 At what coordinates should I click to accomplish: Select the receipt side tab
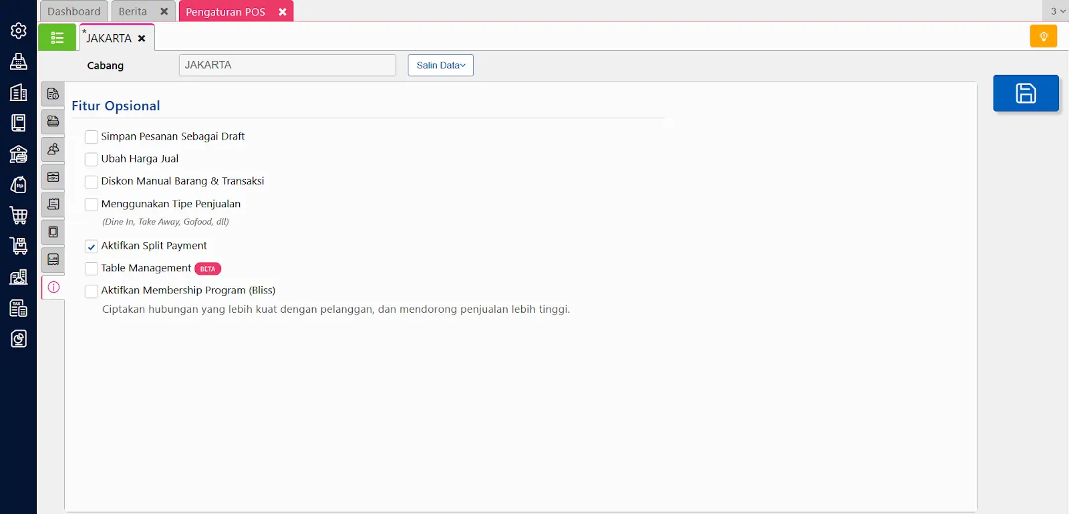(x=53, y=205)
